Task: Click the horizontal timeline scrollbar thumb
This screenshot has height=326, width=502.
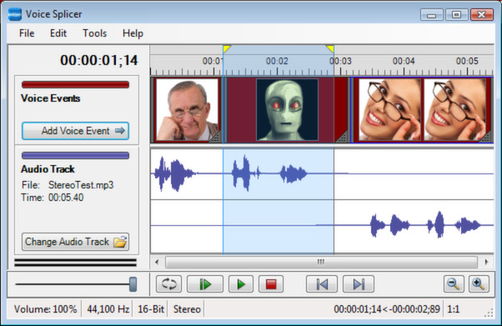Action: click(321, 263)
